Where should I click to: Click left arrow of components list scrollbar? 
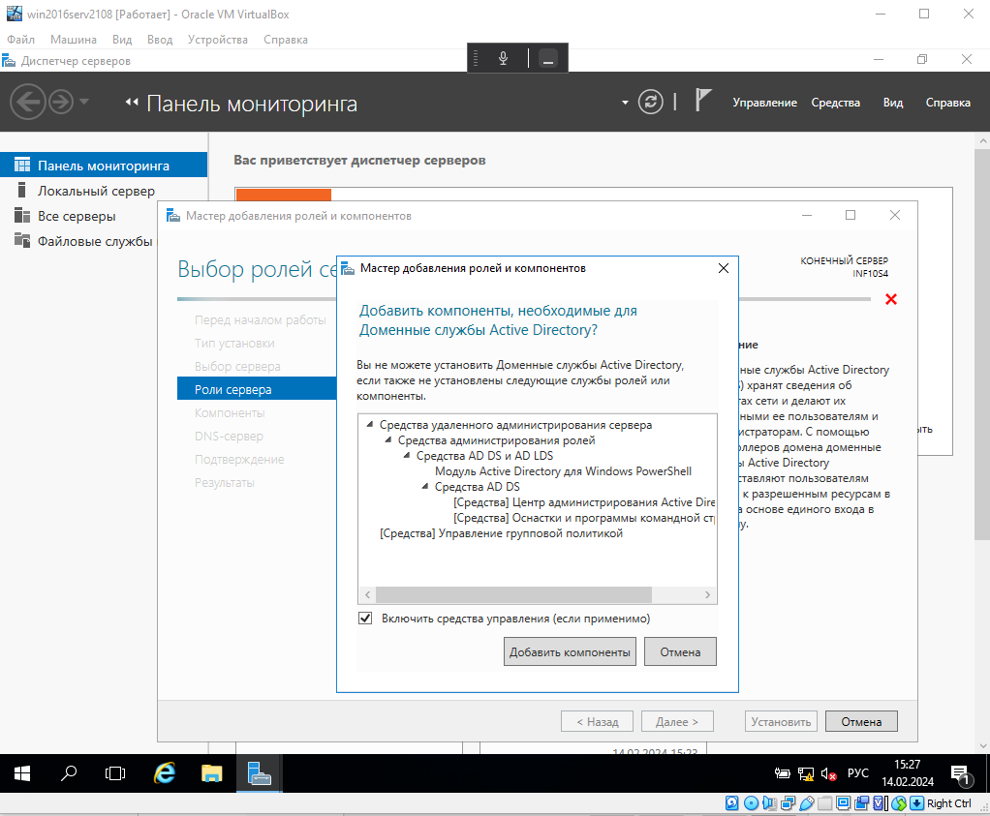tap(367, 594)
